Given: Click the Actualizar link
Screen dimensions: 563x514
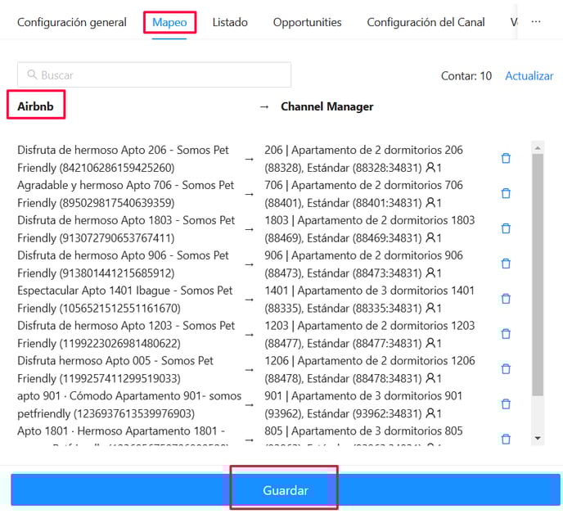Looking at the screenshot, I should pos(529,75).
